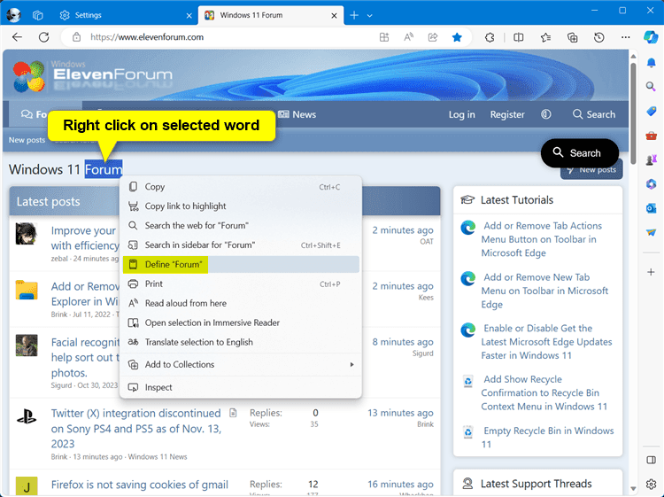The image size is (664, 497).
Task: Open New posts sub-navigation link
Action: coord(27,140)
